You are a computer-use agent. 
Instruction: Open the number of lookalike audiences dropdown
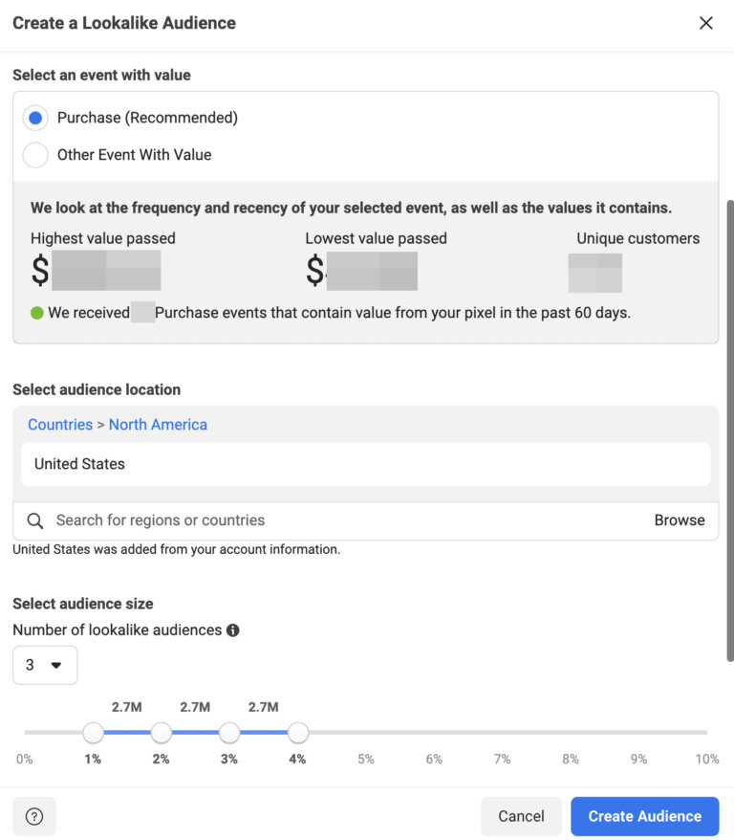45,665
